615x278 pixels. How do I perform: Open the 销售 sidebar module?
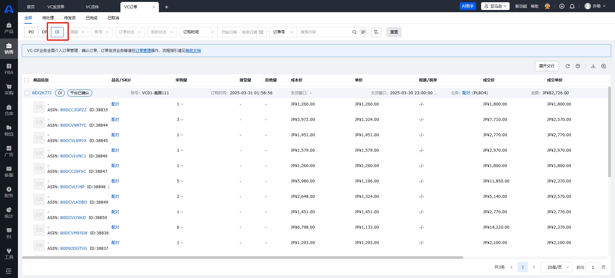(x=9, y=48)
